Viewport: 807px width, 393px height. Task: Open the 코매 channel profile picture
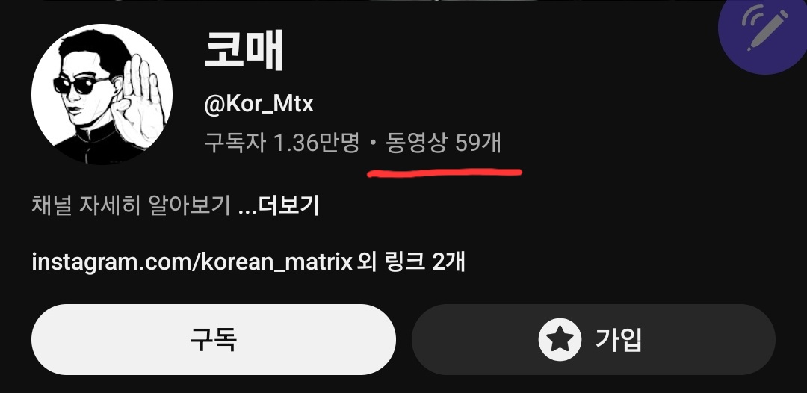tap(102, 94)
